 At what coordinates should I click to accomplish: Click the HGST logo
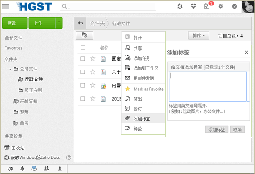pos(34,6)
